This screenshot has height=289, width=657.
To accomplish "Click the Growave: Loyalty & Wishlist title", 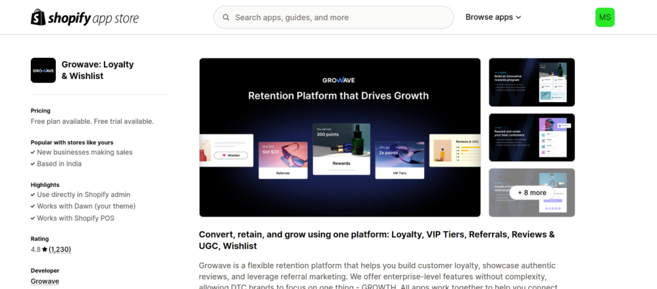I will point(98,70).
